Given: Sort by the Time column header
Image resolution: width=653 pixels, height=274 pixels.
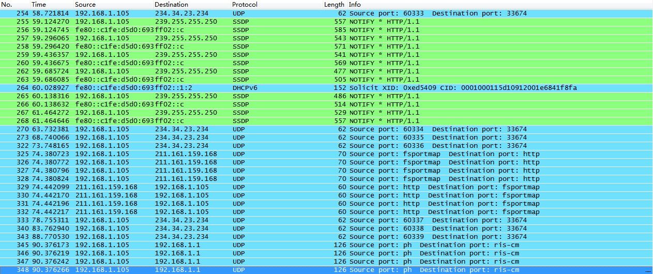Looking at the screenshot, I should click(x=52, y=4).
